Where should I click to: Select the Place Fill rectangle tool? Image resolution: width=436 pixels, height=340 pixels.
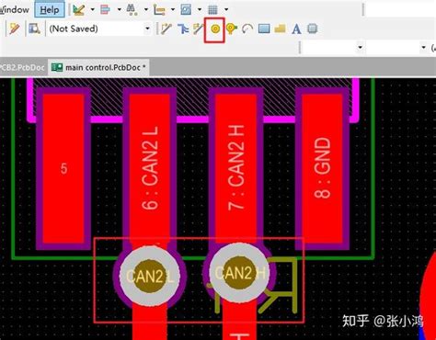(x=264, y=28)
